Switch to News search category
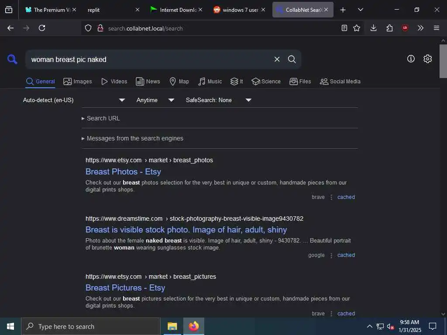The image size is (447, 335). click(148, 82)
